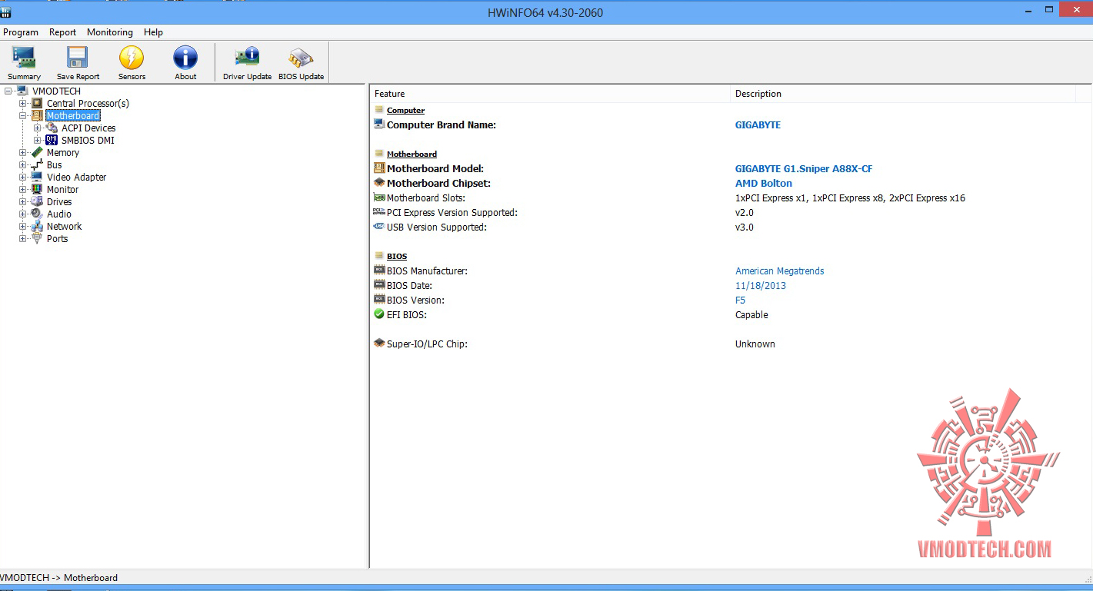This screenshot has height=591, width=1093.
Task: Select the VMODTECH root label
Action: 56,91
